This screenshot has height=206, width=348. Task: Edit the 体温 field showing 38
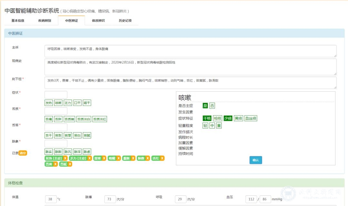51,199
